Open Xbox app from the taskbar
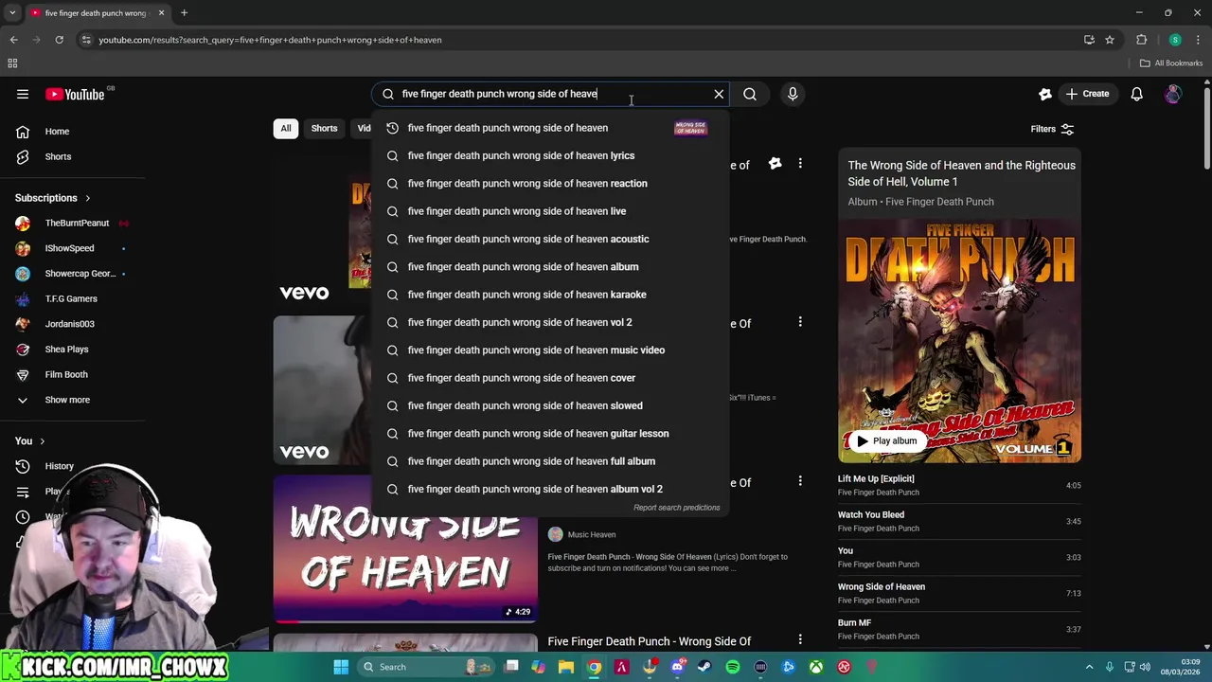The height and width of the screenshot is (682, 1212). [x=815, y=667]
